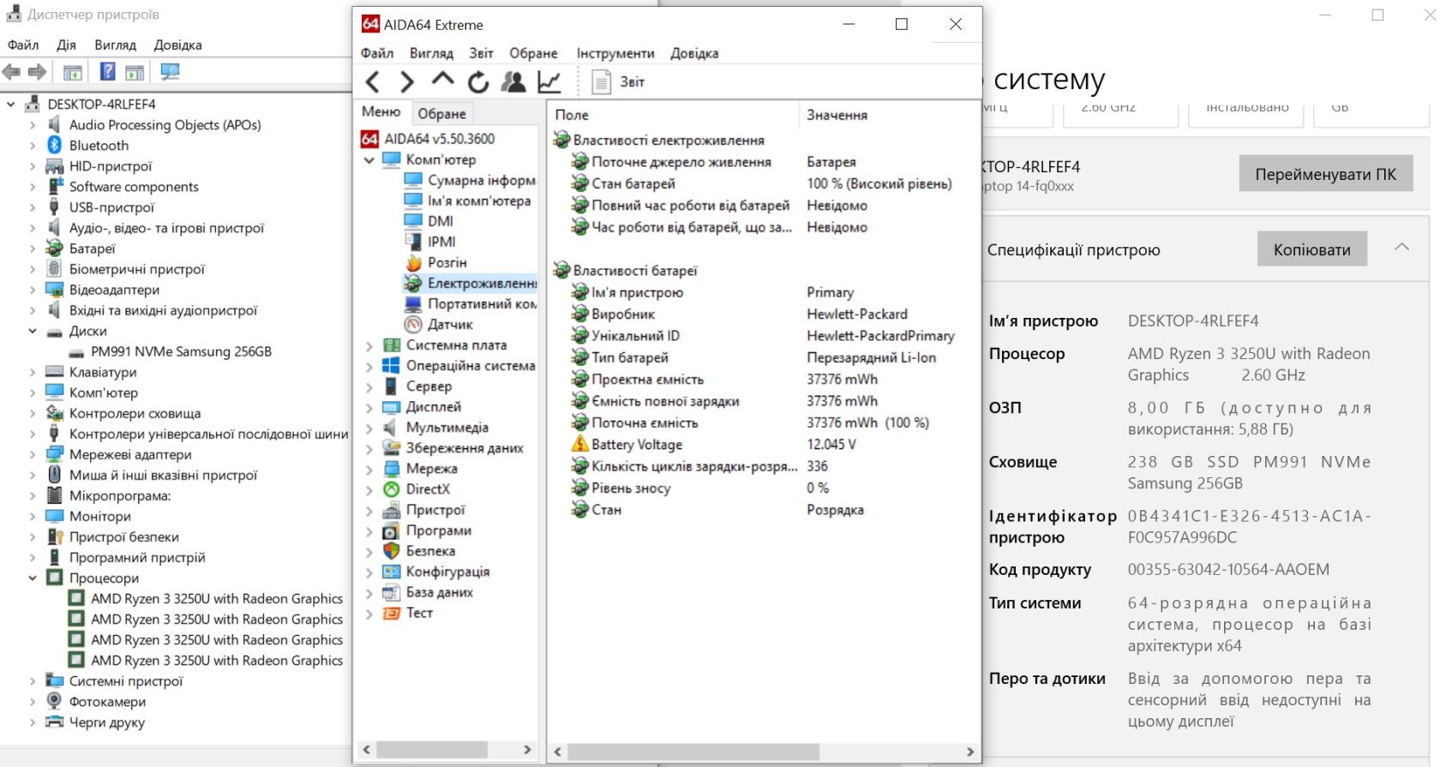This screenshot has width=1440, height=767.
Task: Click Device Manager back arrow icon
Action: pyautogui.click(x=11, y=72)
